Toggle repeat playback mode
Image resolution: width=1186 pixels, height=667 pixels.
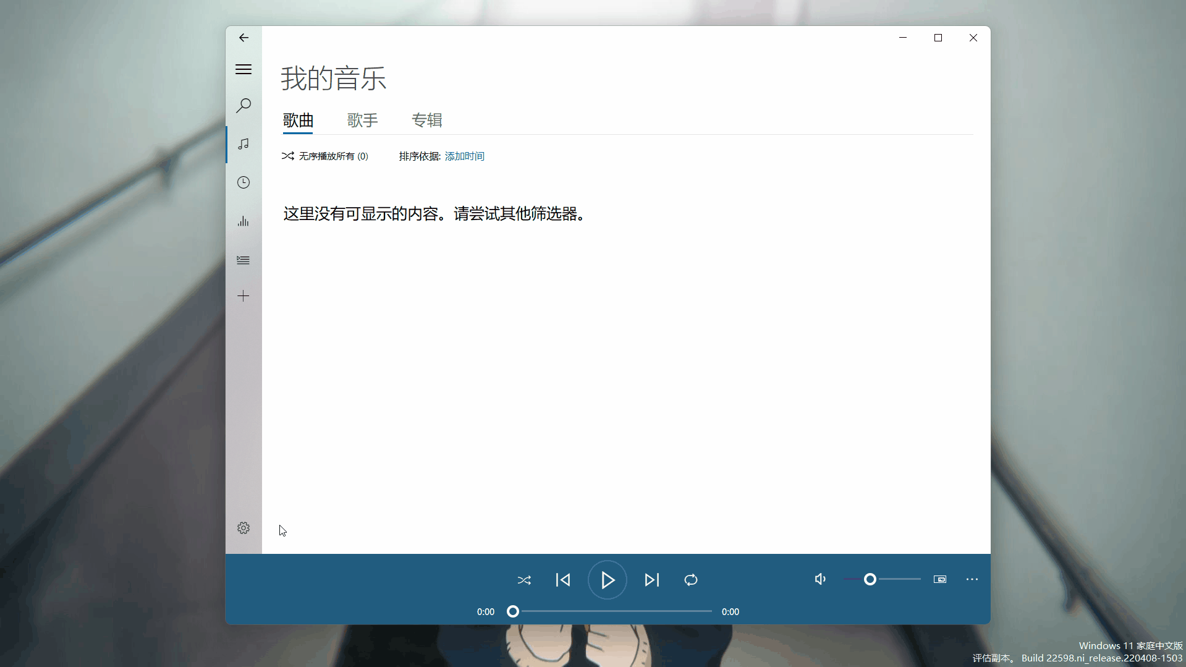pyautogui.click(x=690, y=580)
